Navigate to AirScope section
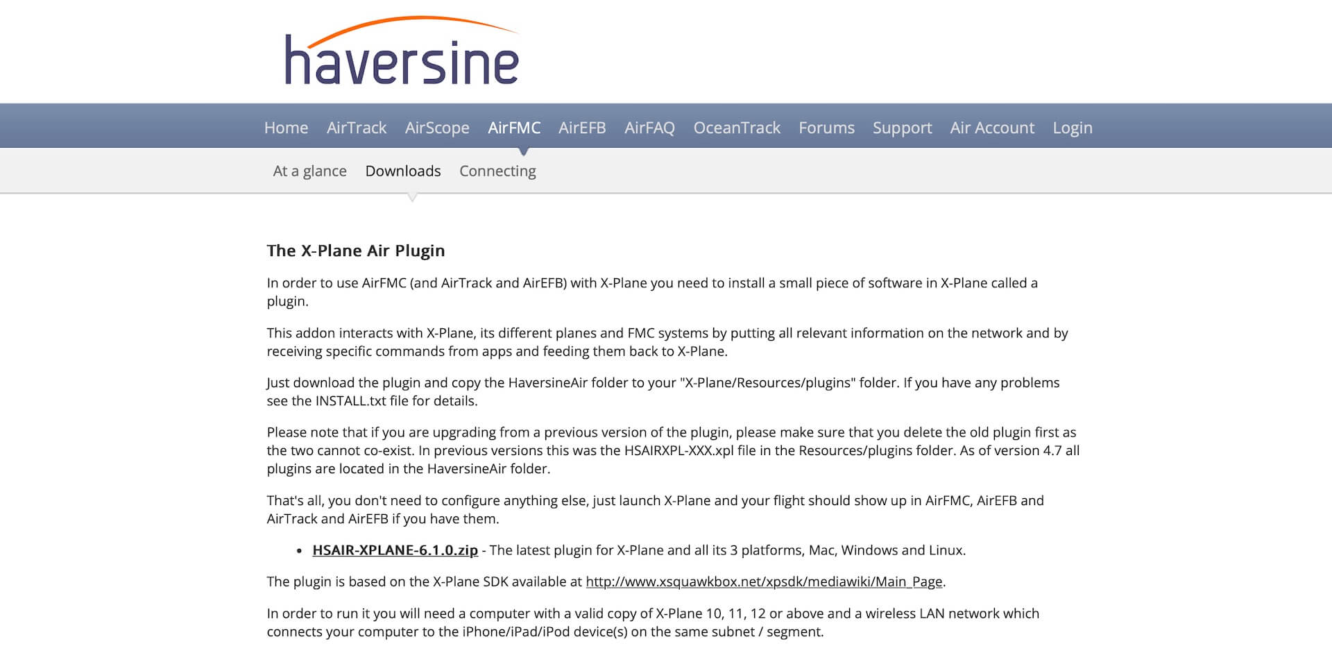 (437, 128)
